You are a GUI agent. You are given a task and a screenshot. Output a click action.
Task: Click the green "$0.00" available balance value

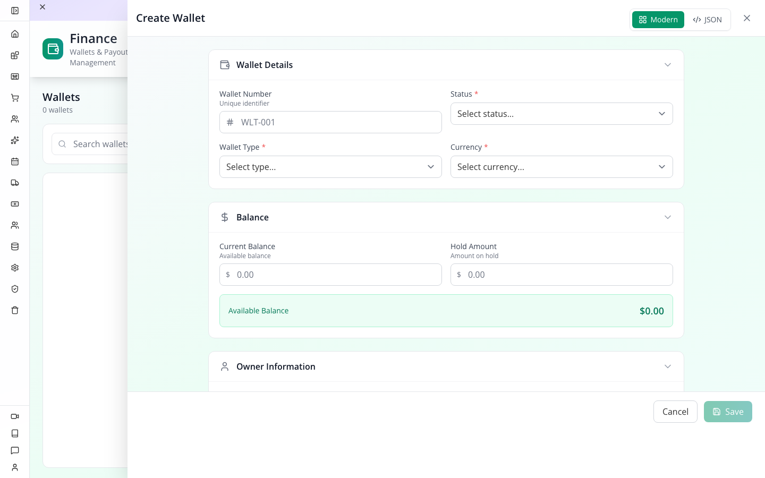652,311
